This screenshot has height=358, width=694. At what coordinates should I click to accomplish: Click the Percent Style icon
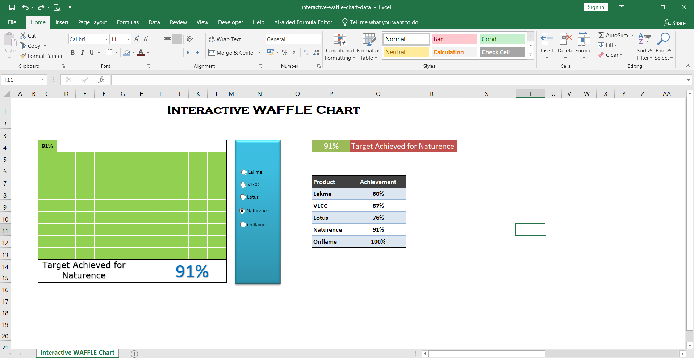click(285, 53)
